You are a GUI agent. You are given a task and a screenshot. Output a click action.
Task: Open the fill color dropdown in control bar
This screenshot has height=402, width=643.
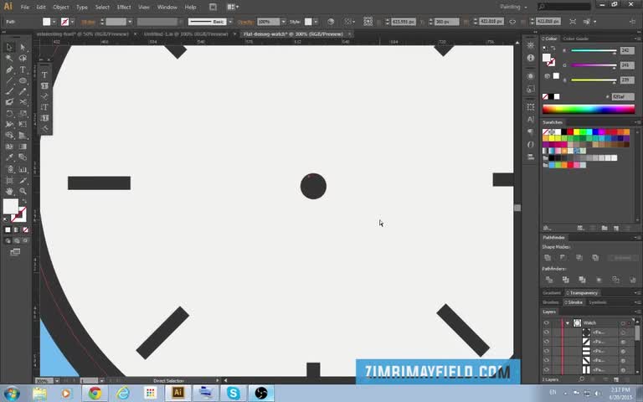coord(54,22)
